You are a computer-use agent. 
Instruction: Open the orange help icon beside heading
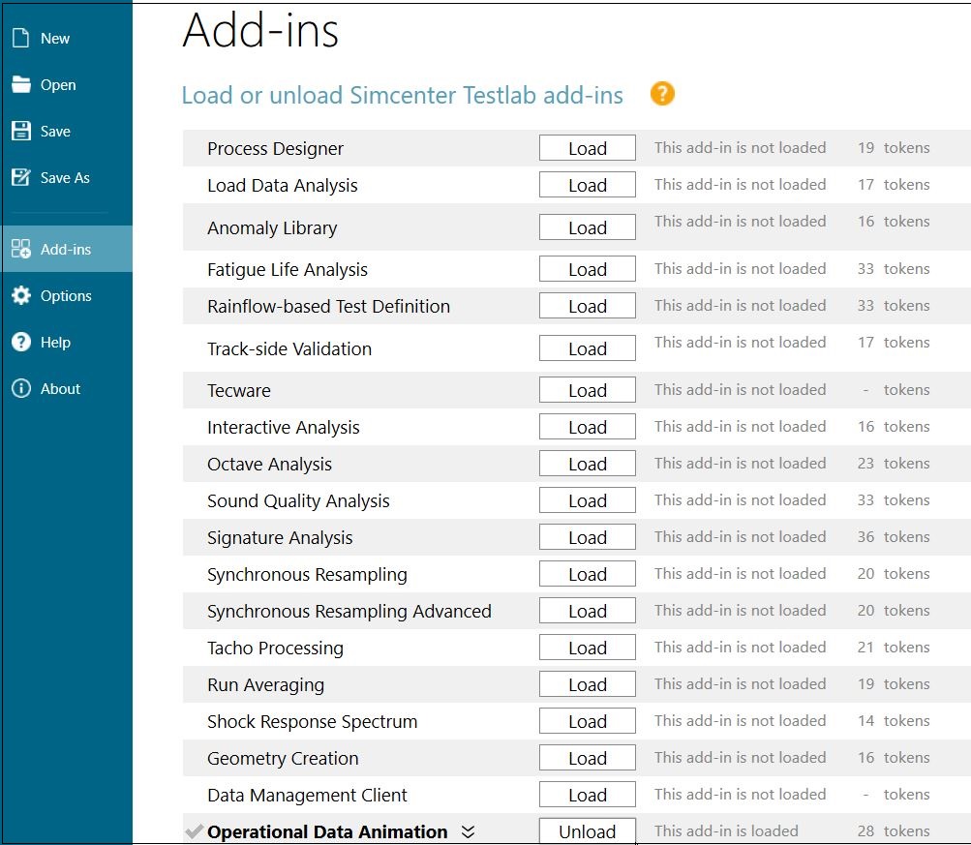click(662, 94)
